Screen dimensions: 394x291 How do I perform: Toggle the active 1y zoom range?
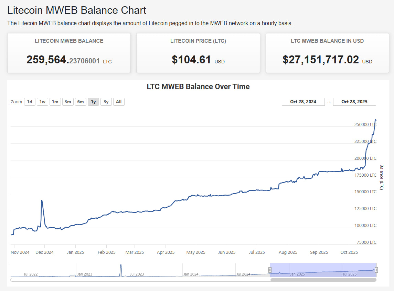point(93,102)
